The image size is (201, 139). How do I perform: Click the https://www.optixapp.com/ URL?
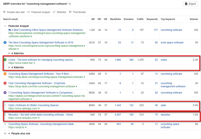click(23, 108)
